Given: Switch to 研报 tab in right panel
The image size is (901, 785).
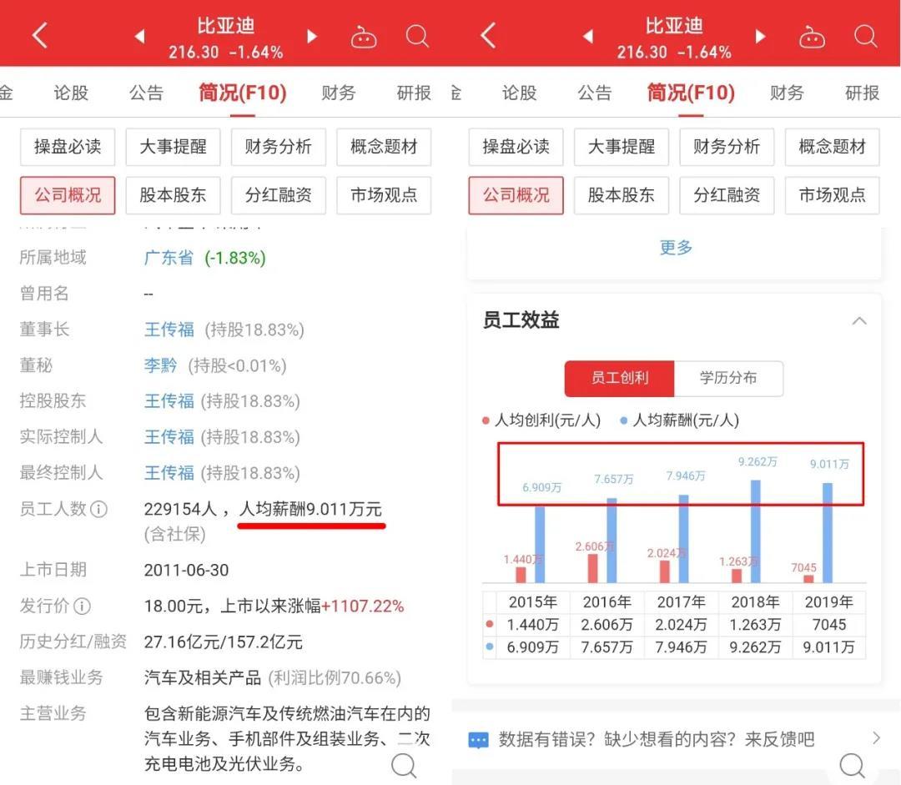Looking at the screenshot, I should coord(862,93).
